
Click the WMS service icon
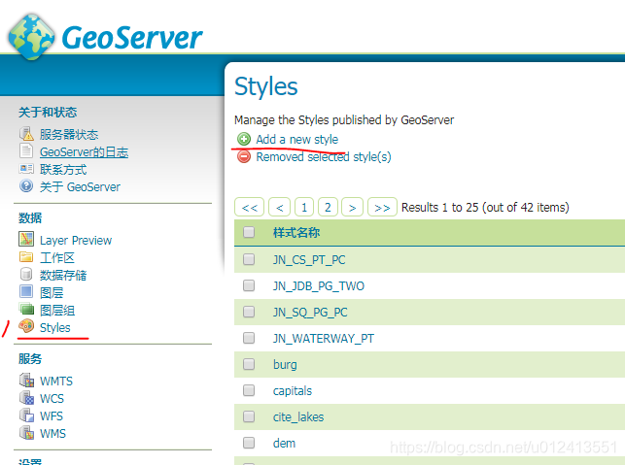pos(26,432)
